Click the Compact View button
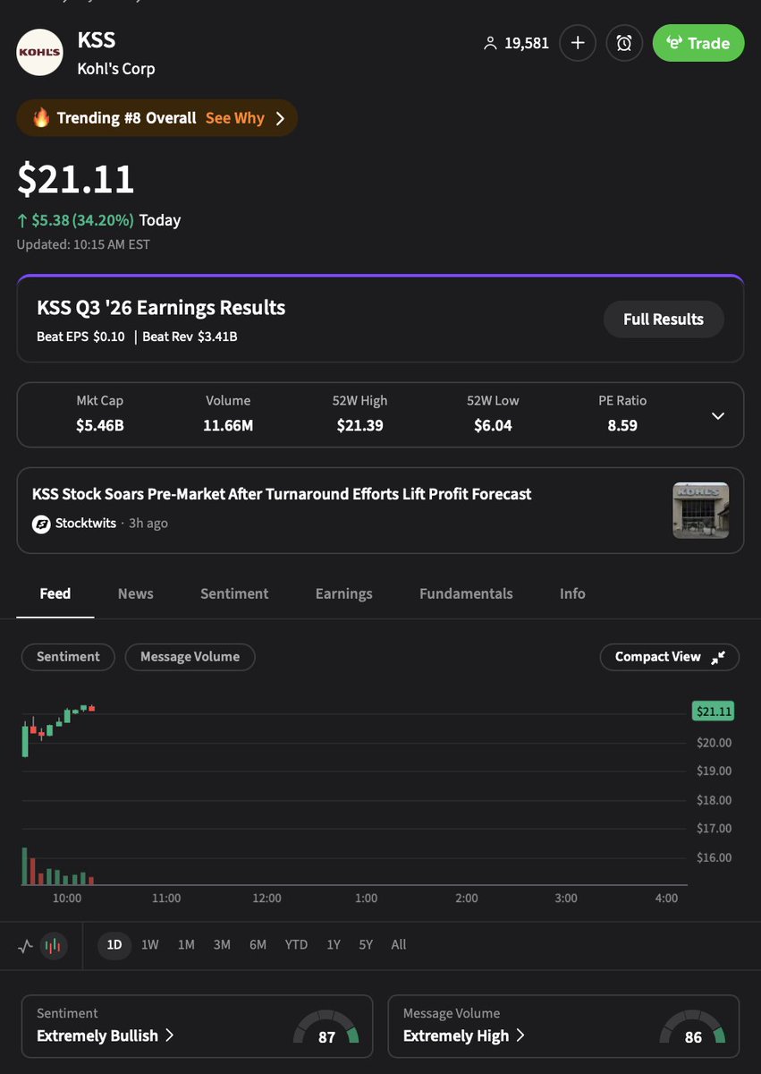 click(670, 657)
